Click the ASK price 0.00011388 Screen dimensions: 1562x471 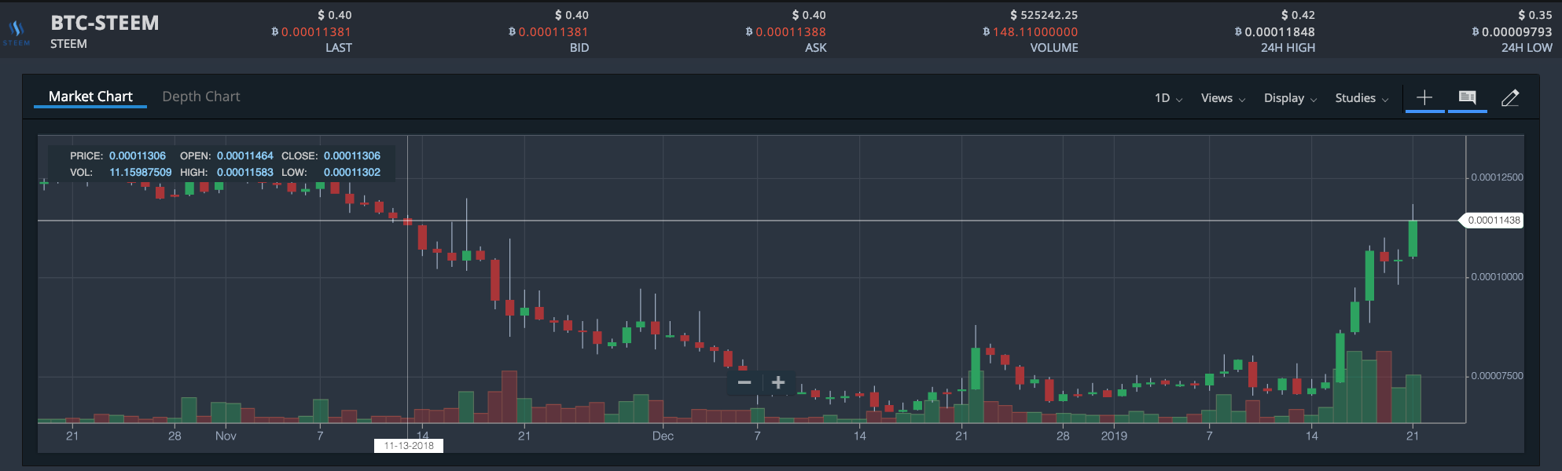pos(790,32)
